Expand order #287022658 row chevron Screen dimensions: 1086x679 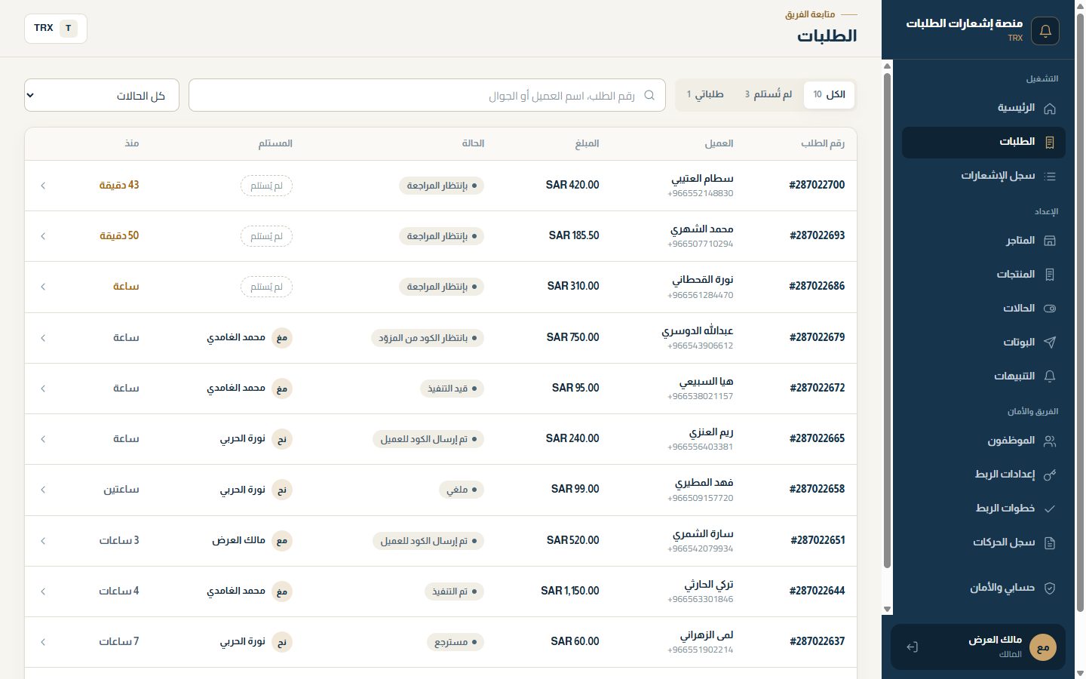pyautogui.click(x=43, y=490)
